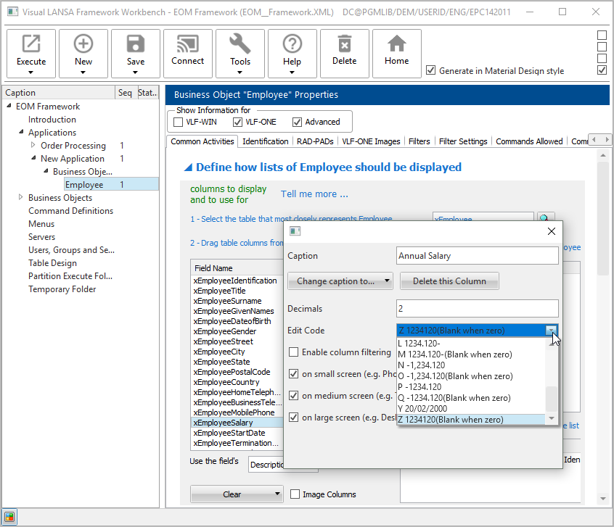Open the Change caption to dropdown

coord(340,281)
